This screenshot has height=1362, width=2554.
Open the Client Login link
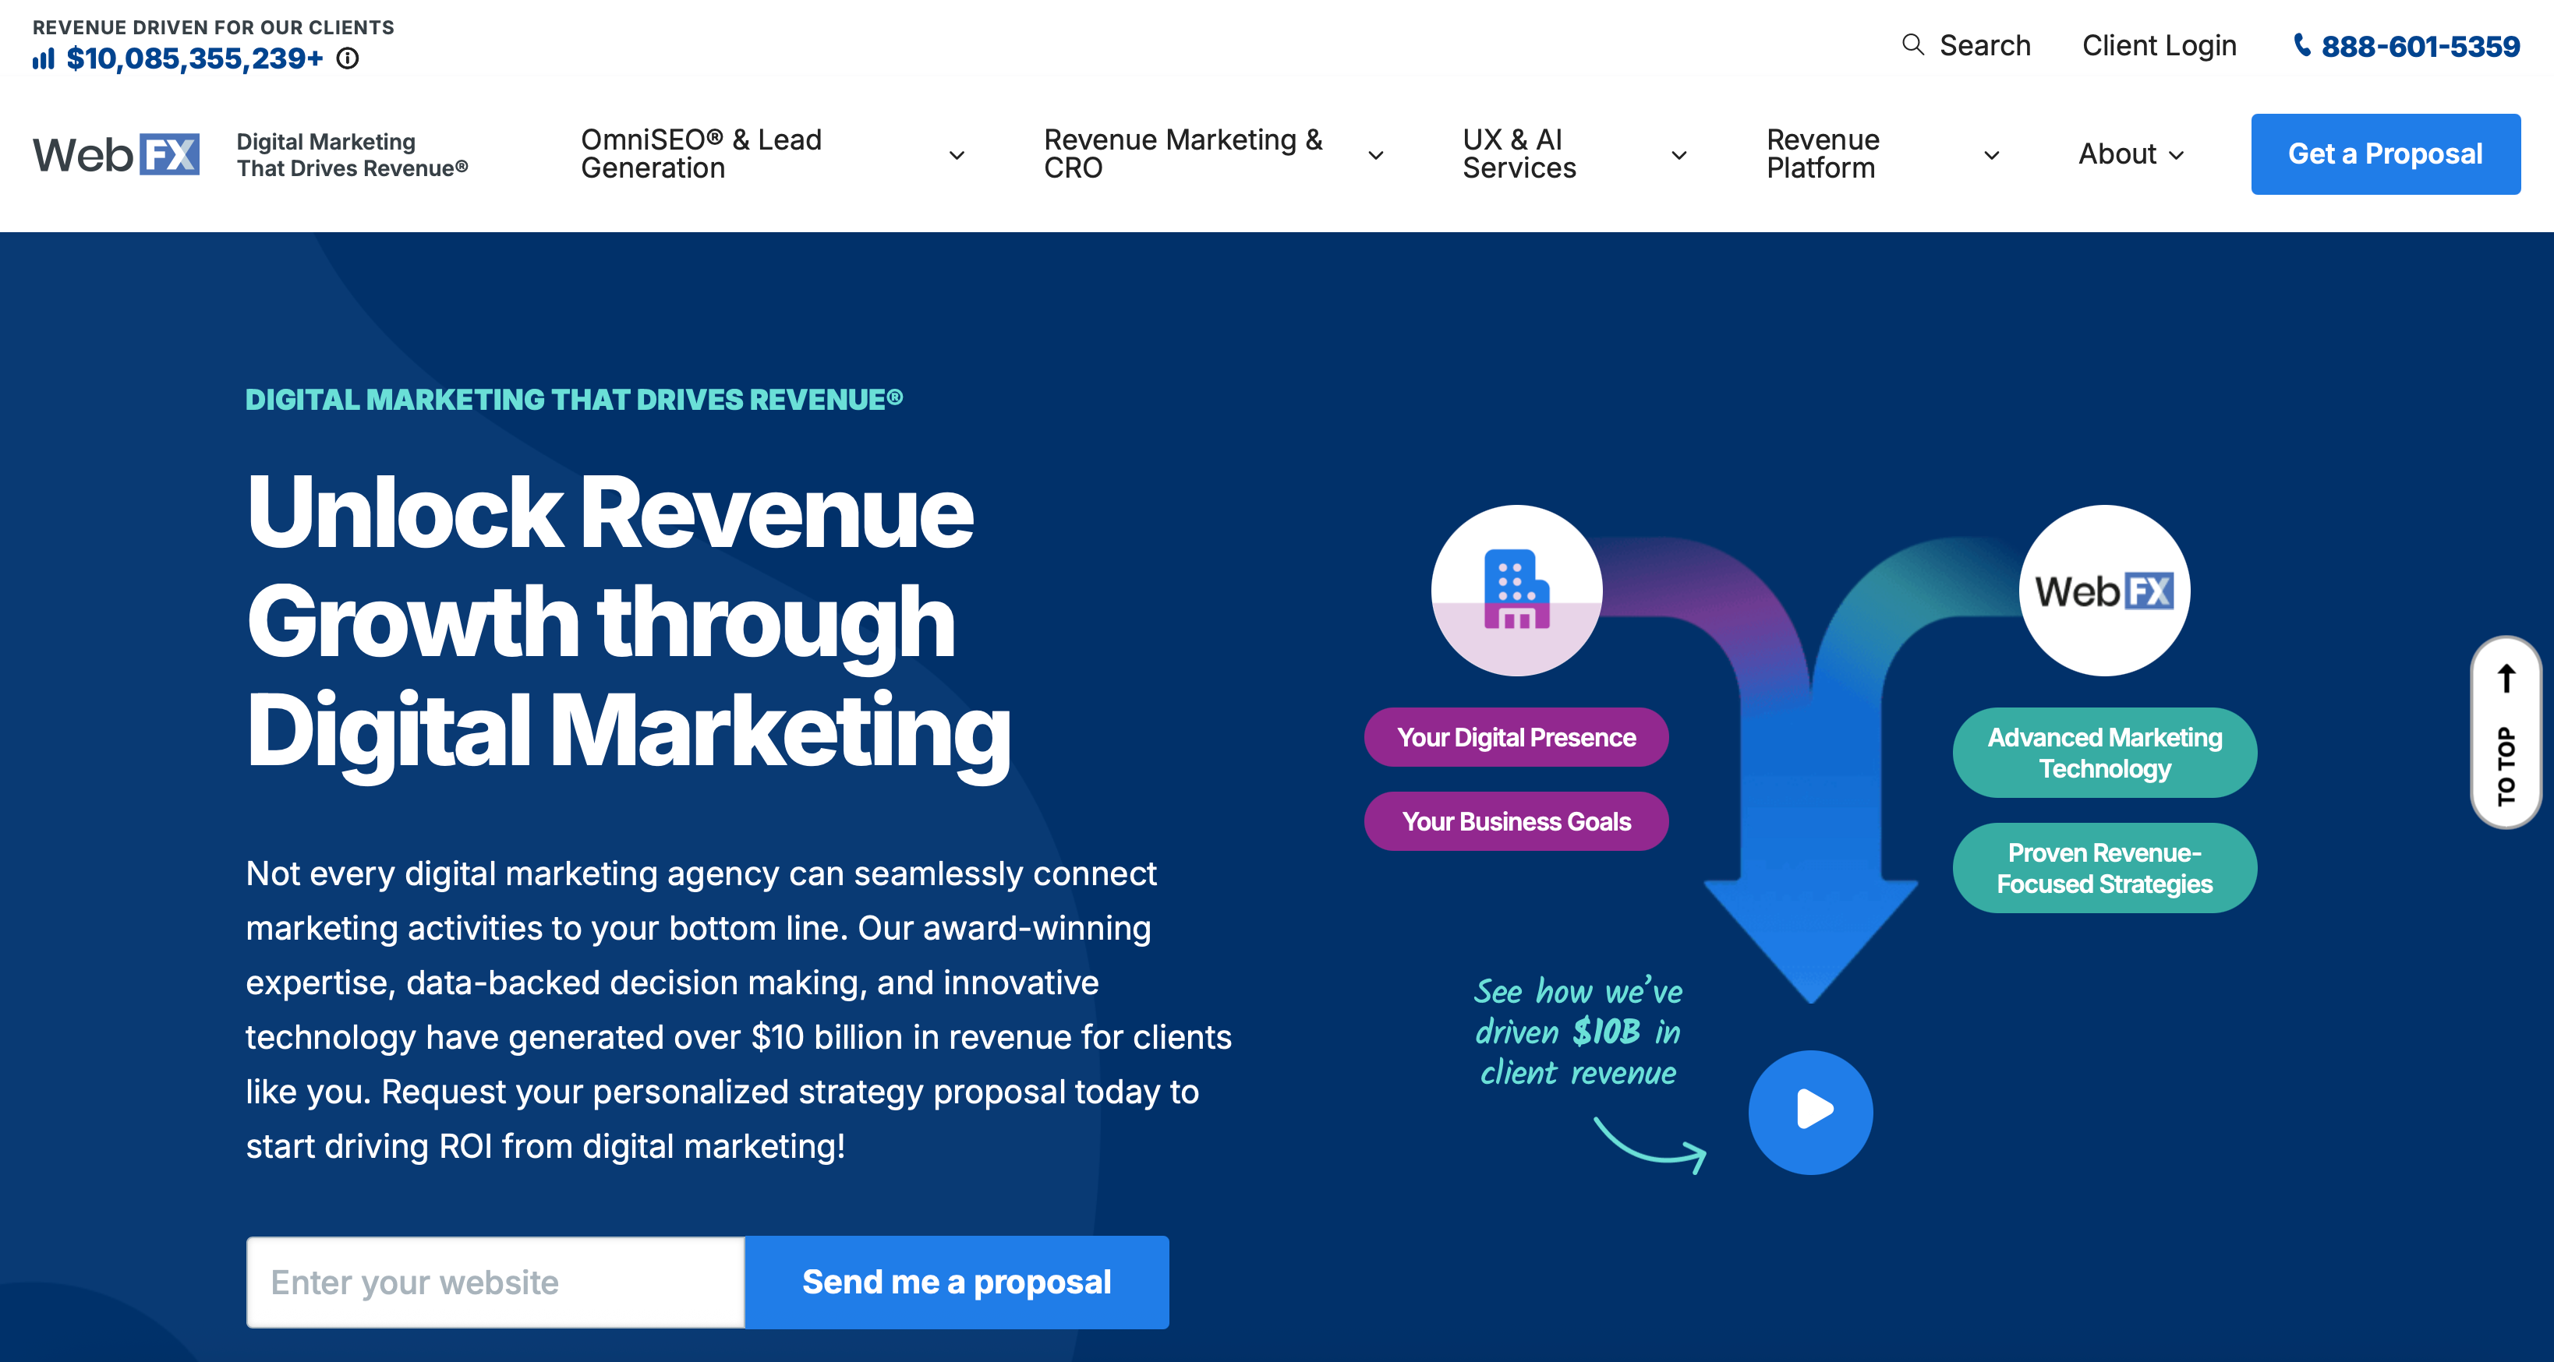pyautogui.click(x=2159, y=46)
